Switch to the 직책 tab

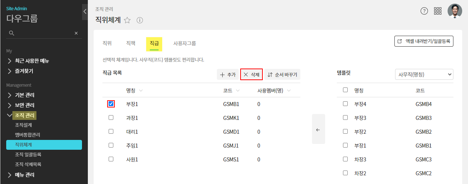[x=130, y=43]
